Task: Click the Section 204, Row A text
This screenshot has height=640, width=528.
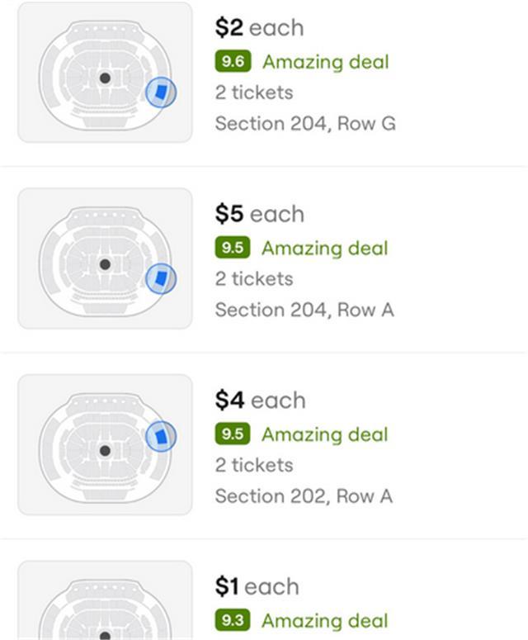Action: (304, 310)
